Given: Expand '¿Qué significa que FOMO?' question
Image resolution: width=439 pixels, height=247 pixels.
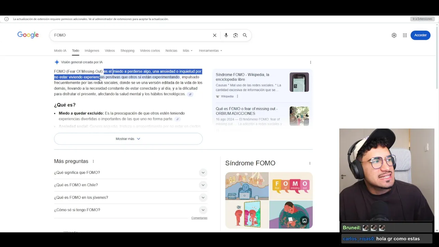Looking at the screenshot, I should click(x=130, y=173).
